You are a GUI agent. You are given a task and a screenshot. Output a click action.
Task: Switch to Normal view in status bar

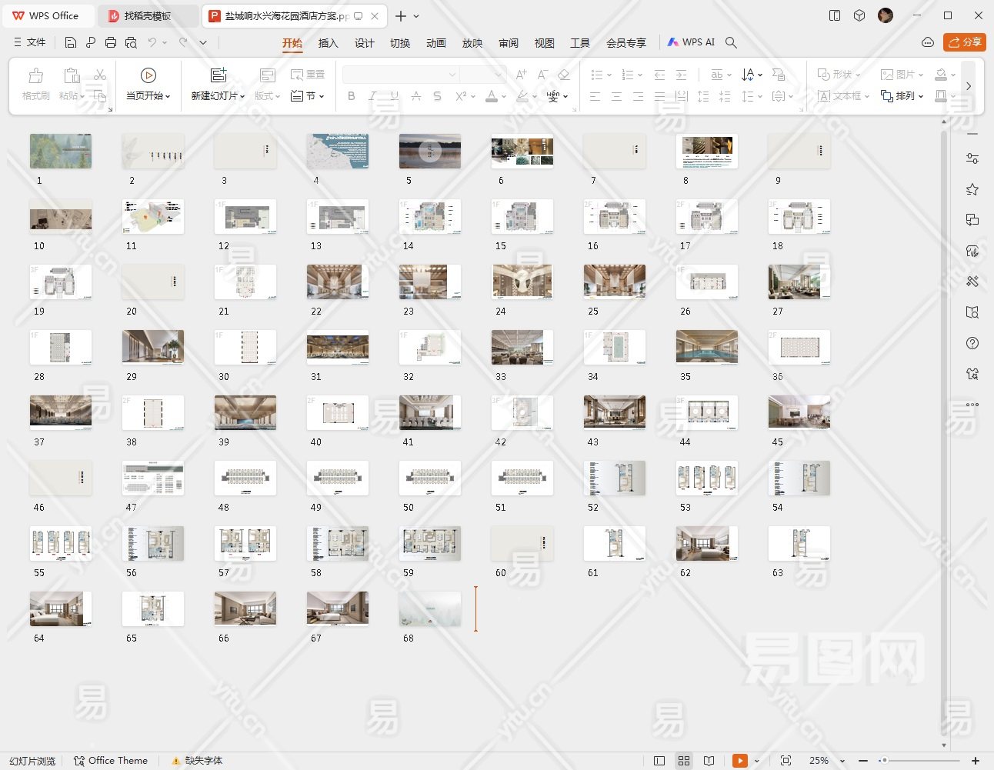click(659, 761)
